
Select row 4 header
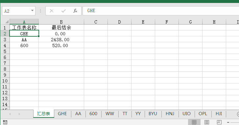coord(5,45)
